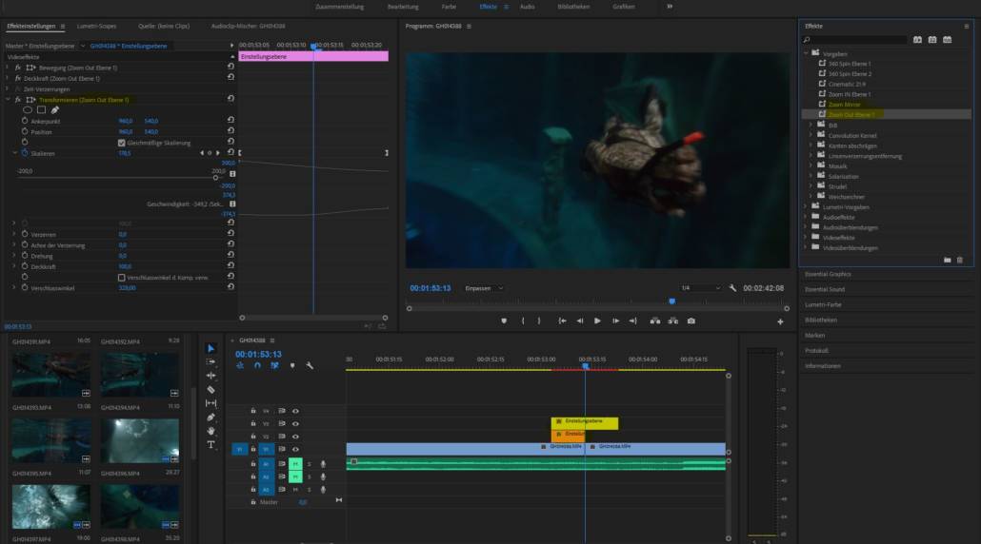Go to In point in Program monitor
The width and height of the screenshot is (981, 544).
tap(562, 321)
